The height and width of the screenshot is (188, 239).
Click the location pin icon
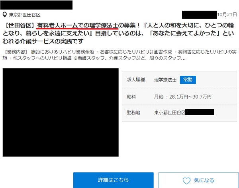tap(5, 15)
